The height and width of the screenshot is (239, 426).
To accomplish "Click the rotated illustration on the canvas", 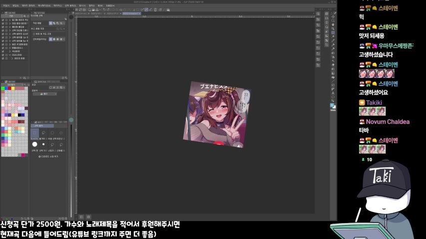I will (x=217, y=115).
